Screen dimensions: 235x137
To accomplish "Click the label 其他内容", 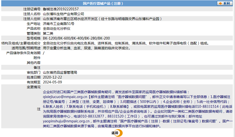I will tap(33, 63).
